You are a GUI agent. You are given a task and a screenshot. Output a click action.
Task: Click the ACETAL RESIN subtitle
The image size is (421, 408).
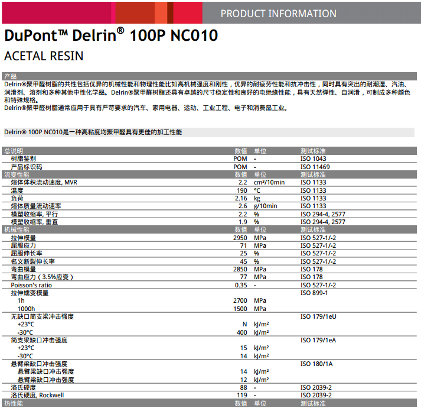[44, 56]
